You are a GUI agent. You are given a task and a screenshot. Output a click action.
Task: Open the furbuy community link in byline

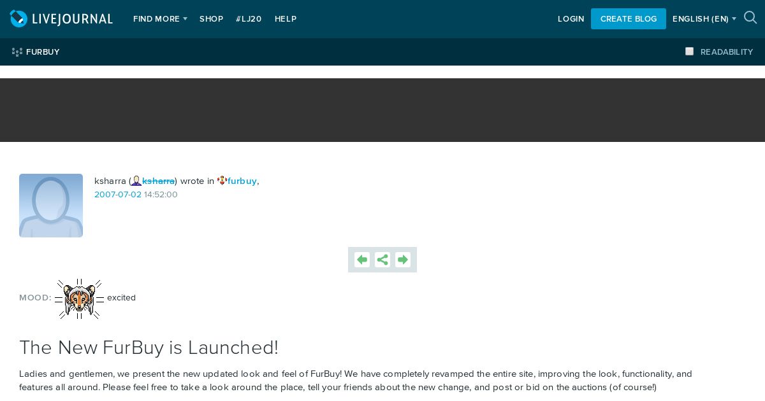point(242,181)
